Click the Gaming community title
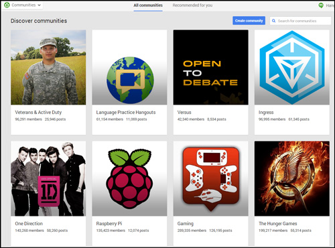Image resolution: width=335 pixels, height=248 pixels. point(186,224)
